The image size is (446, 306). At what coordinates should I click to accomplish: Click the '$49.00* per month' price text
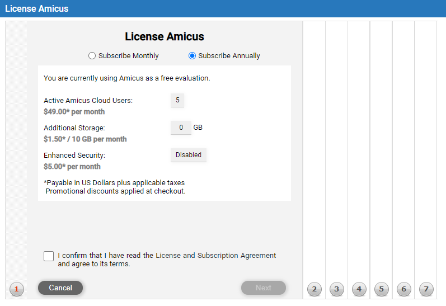(74, 112)
